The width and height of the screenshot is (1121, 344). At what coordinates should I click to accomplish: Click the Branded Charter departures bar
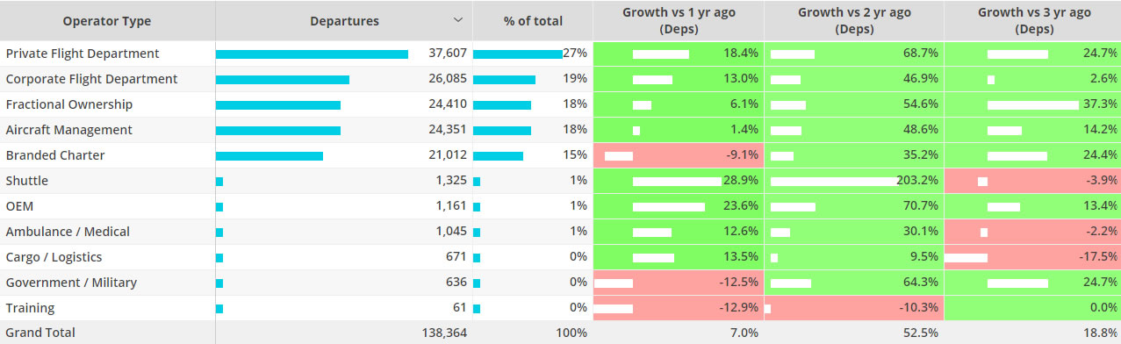pyautogui.click(x=269, y=156)
